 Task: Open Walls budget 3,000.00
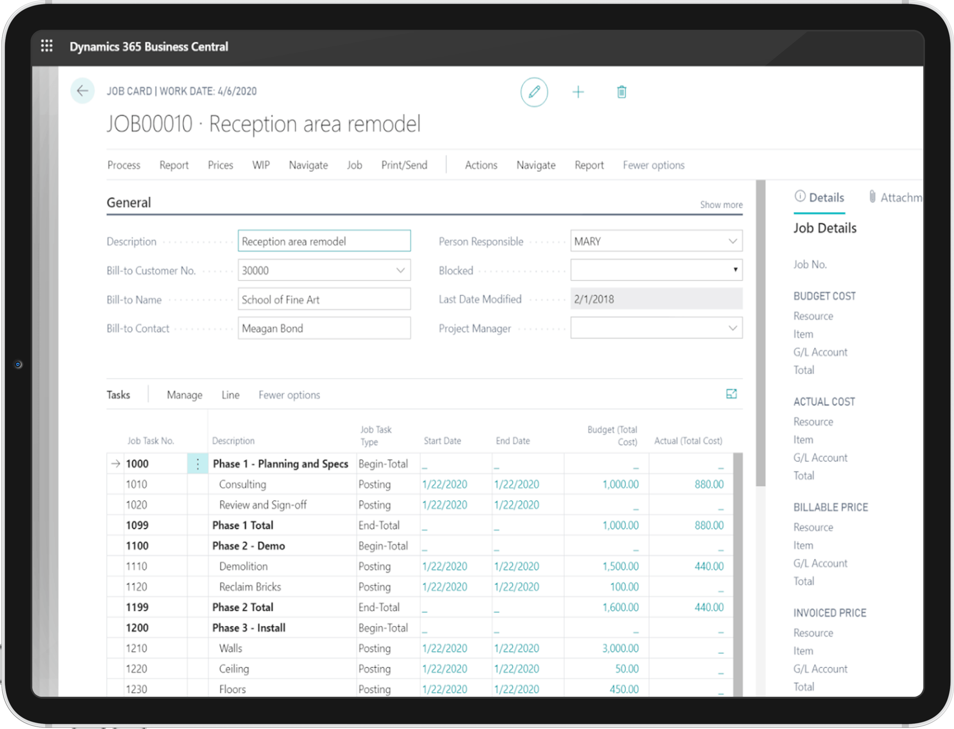click(x=620, y=648)
